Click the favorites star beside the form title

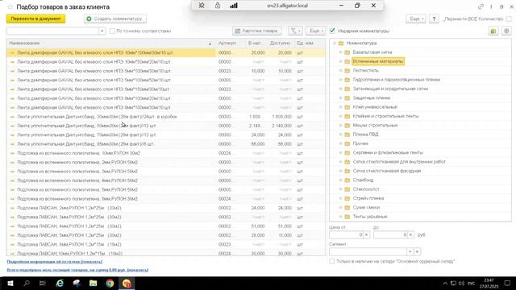click(x=10, y=7)
